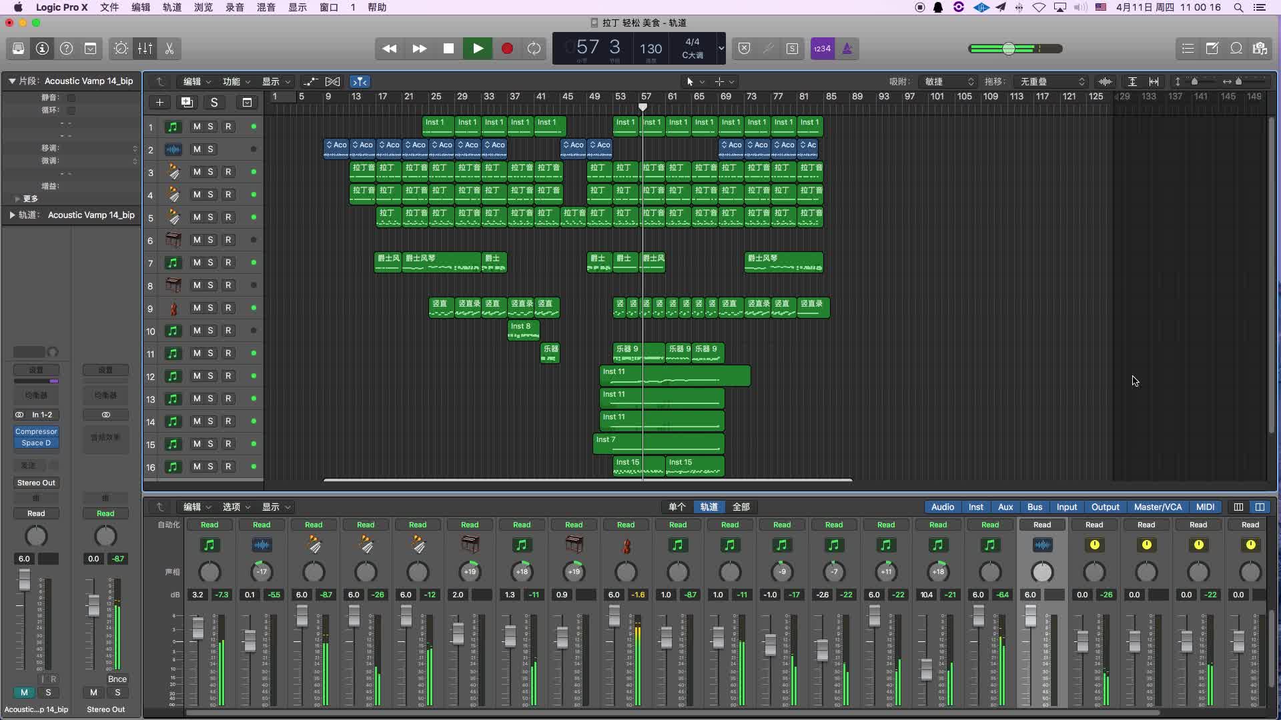Click the Record button in transport
This screenshot has width=1281, height=720.
(507, 47)
